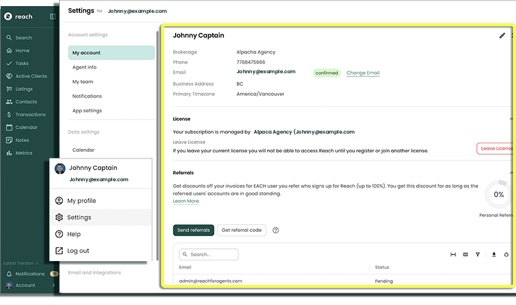The width and height of the screenshot is (516, 305).
Task: Choose Log out from the profile popup
Action: (77, 251)
